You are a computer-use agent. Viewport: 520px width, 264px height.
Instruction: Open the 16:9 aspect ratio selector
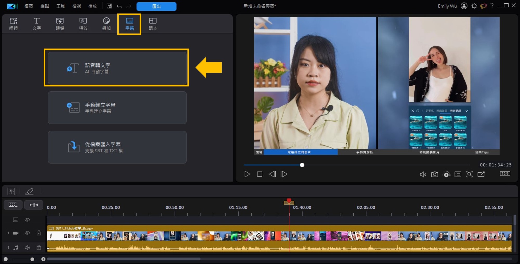pos(505,174)
